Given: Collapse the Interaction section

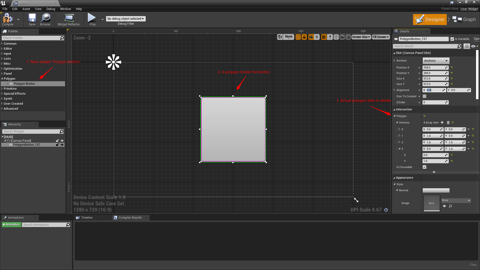Looking at the screenshot, I should pos(394,109).
